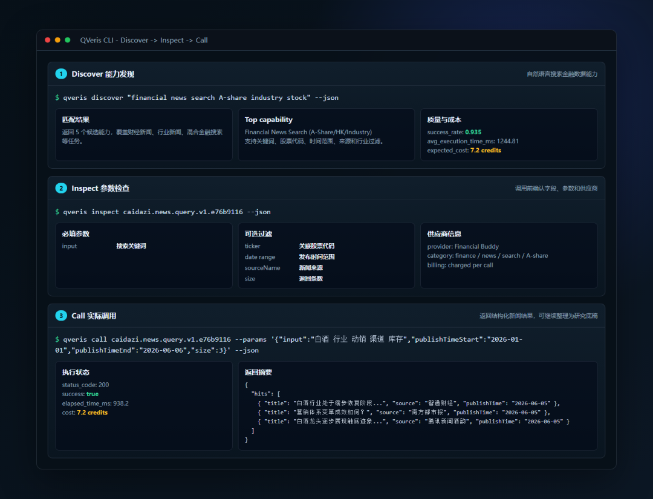653x499 pixels.
Task: Click the green maximize window dot
Action: [68, 40]
